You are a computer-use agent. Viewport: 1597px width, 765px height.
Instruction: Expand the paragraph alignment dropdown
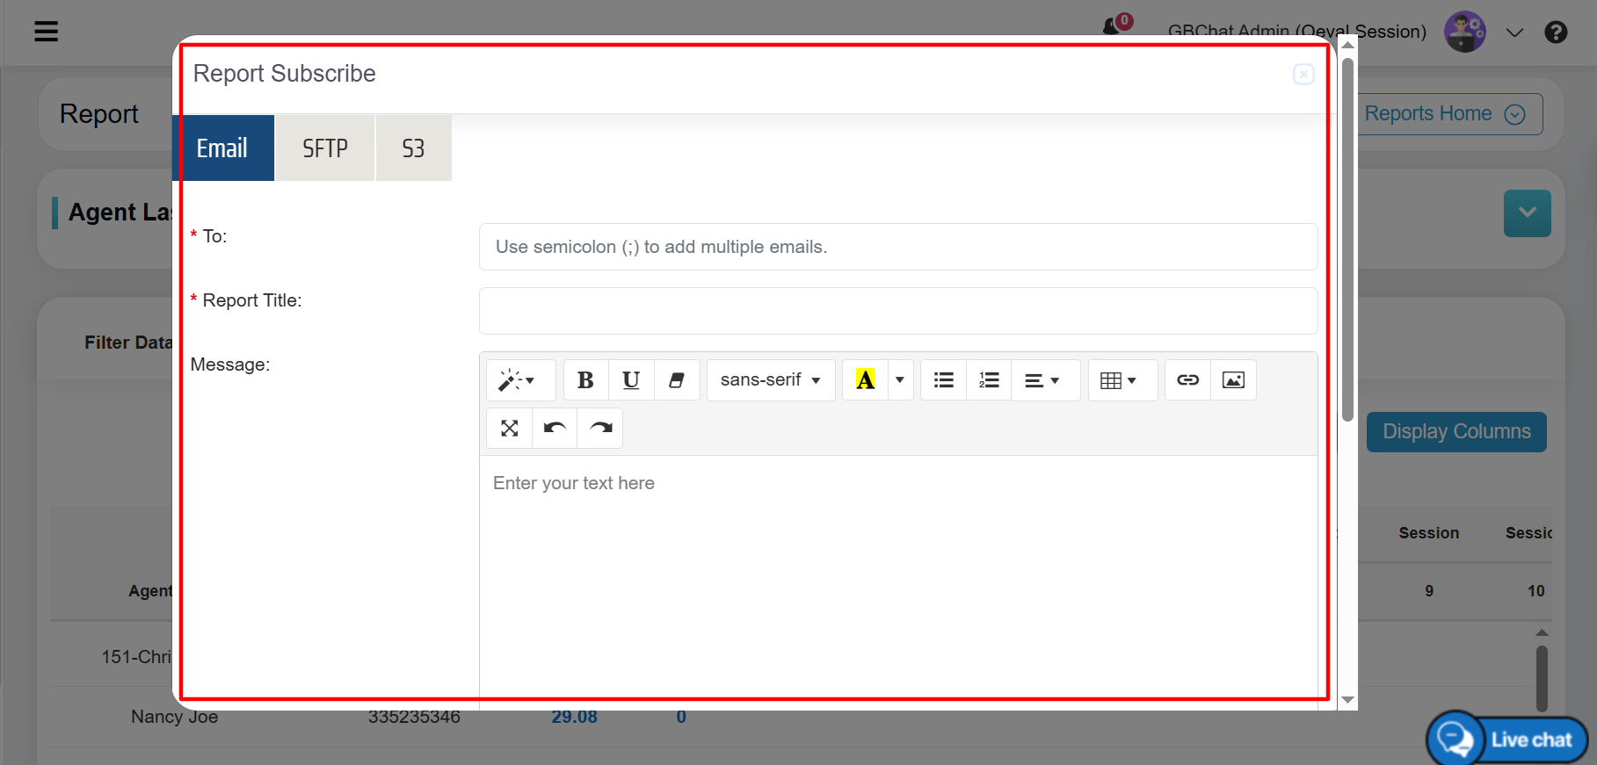tap(1044, 380)
